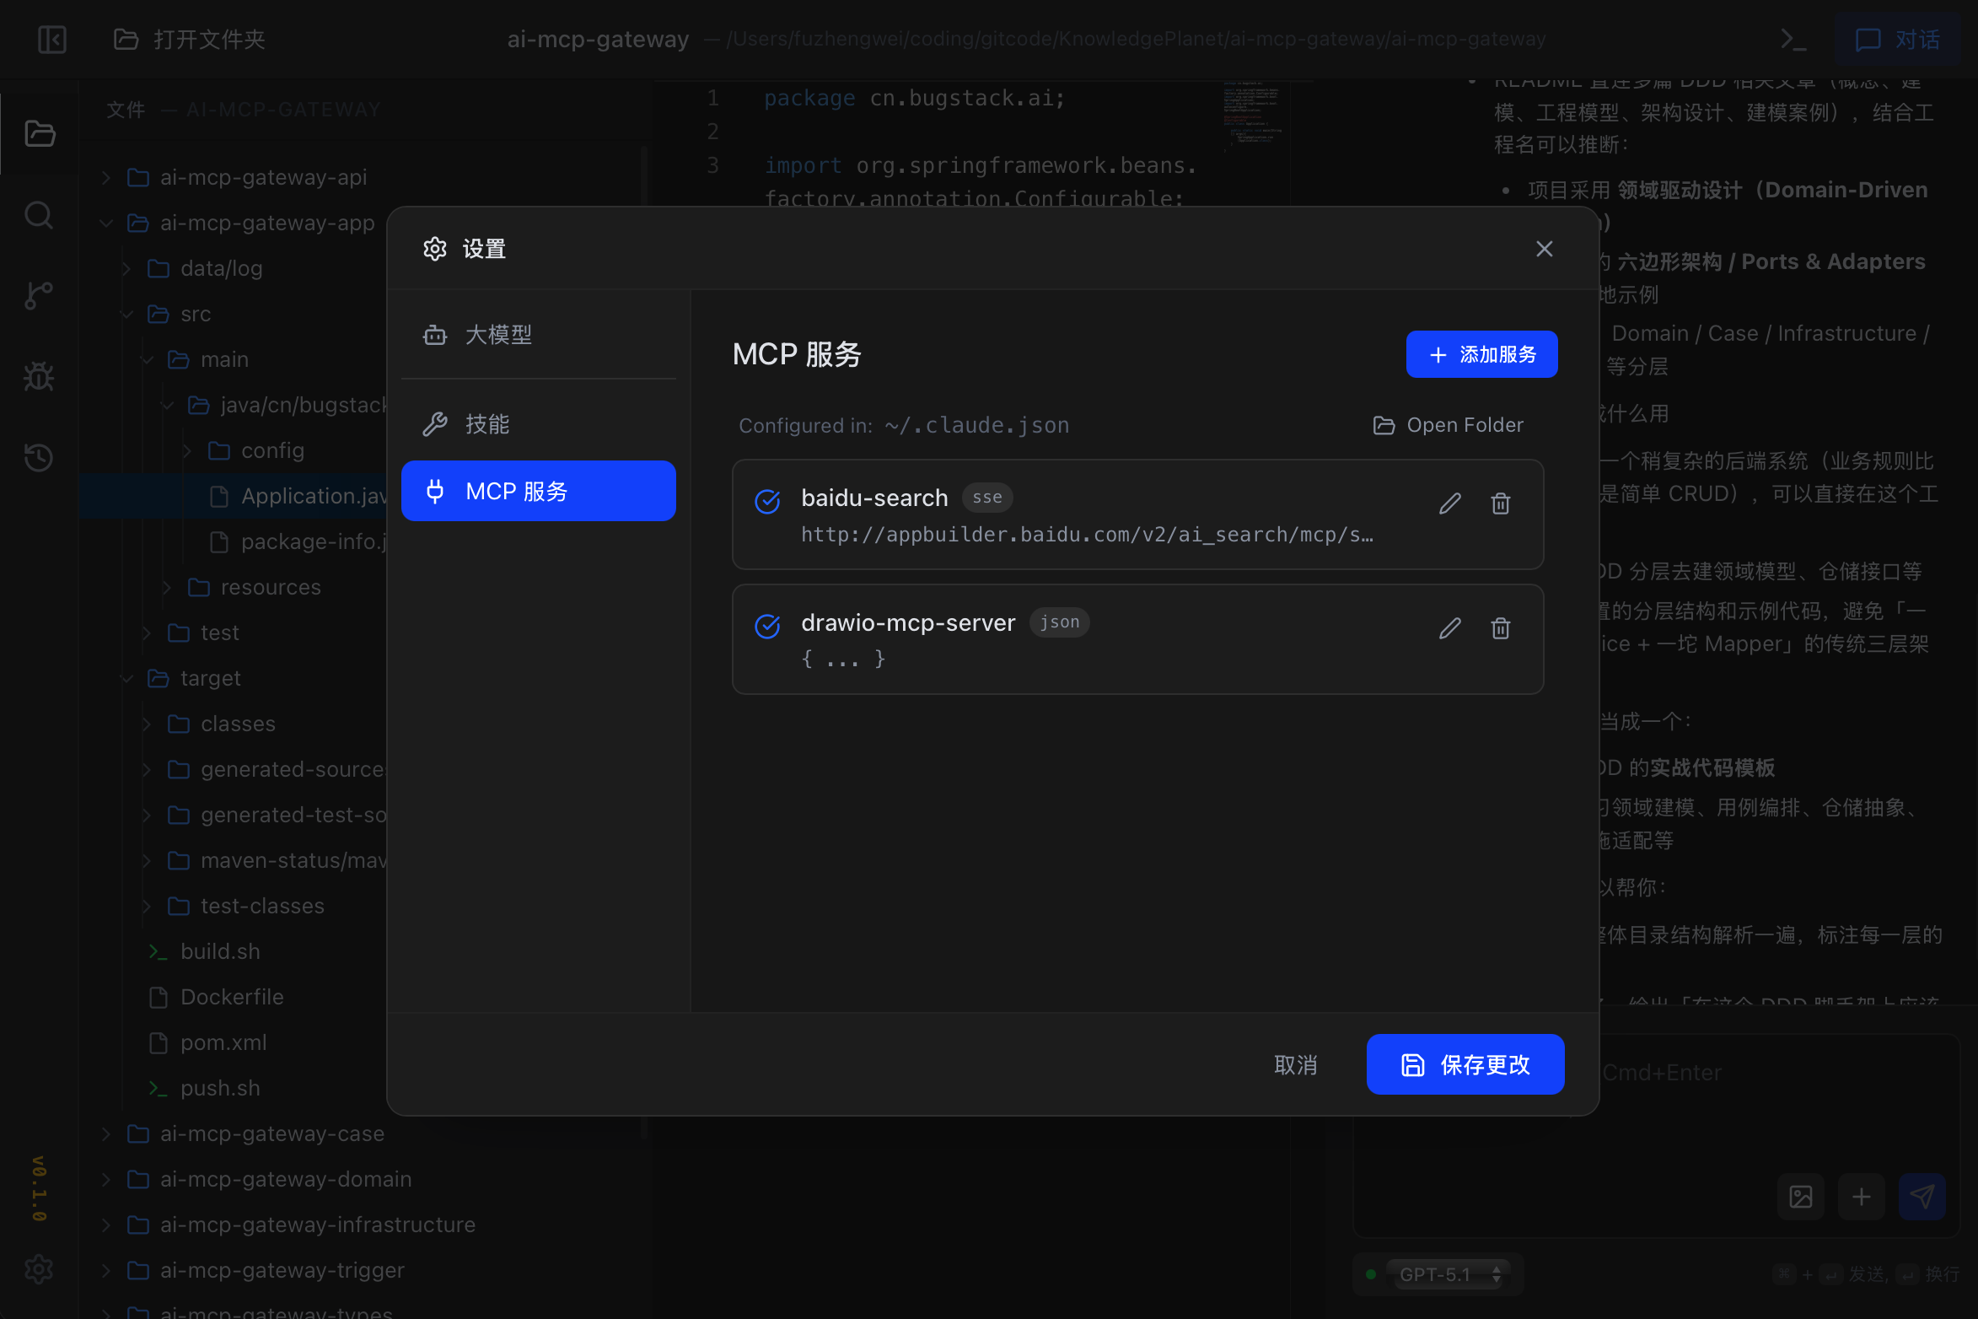Viewport: 1978px width, 1319px height.
Task: Edit the baidu-search service entry
Action: (x=1449, y=503)
